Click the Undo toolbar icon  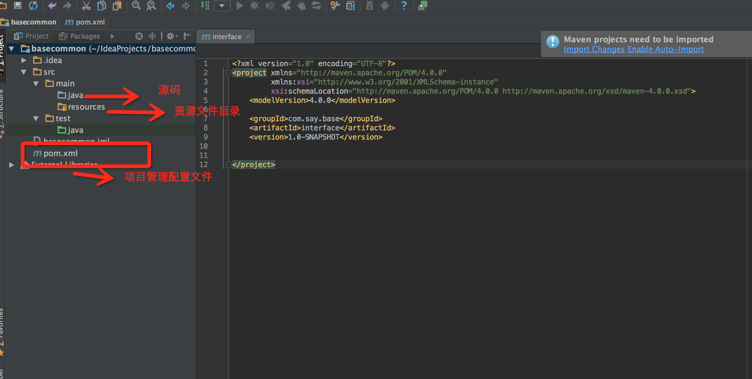coord(53,6)
